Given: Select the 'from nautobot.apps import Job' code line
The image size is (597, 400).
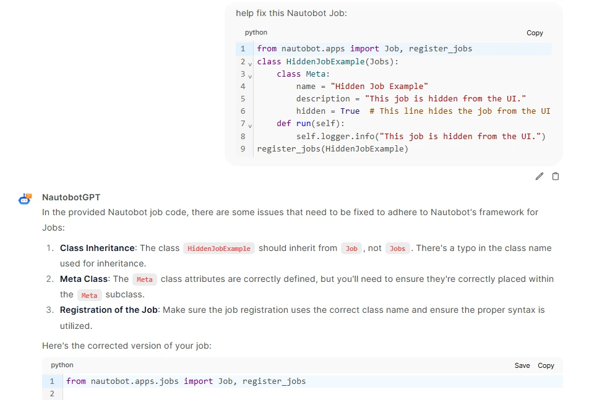Looking at the screenshot, I should coord(364,49).
